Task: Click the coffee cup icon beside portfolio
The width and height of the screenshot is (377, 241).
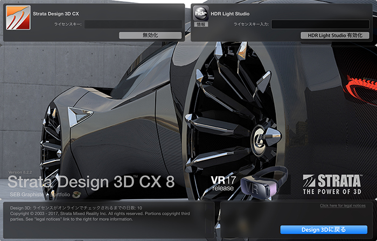Action: coord(76,194)
